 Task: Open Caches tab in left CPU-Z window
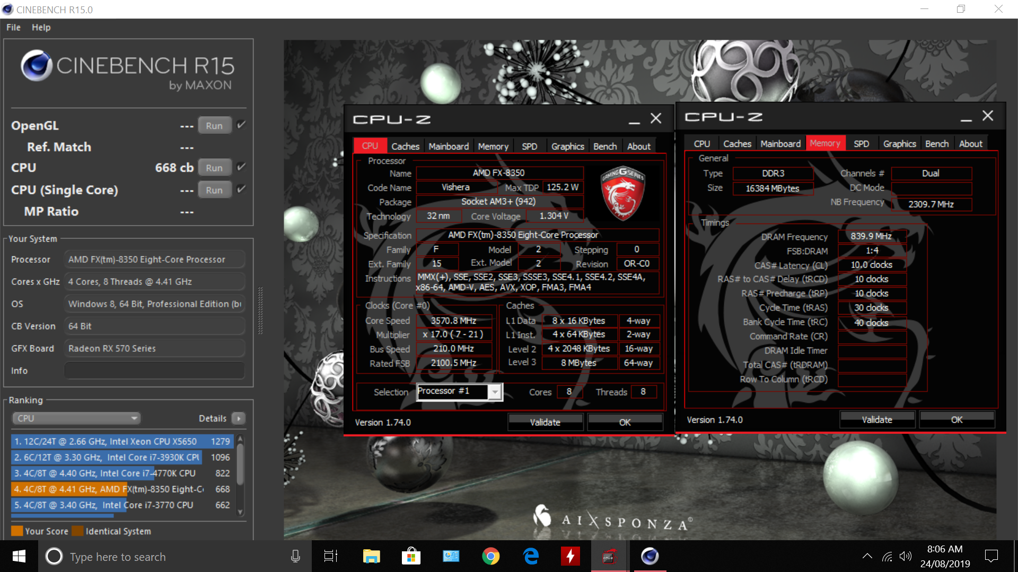(x=405, y=146)
